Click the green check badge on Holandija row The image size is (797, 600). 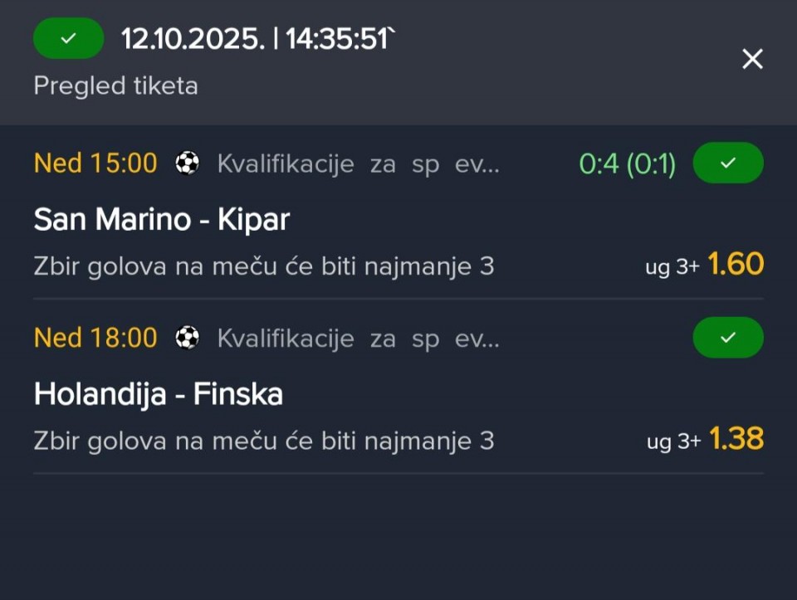click(x=727, y=338)
